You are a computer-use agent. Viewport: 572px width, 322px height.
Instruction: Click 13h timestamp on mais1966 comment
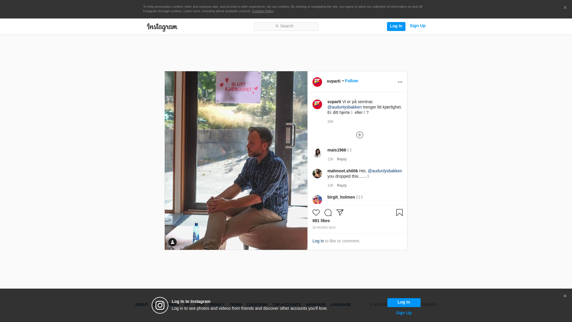click(330, 159)
